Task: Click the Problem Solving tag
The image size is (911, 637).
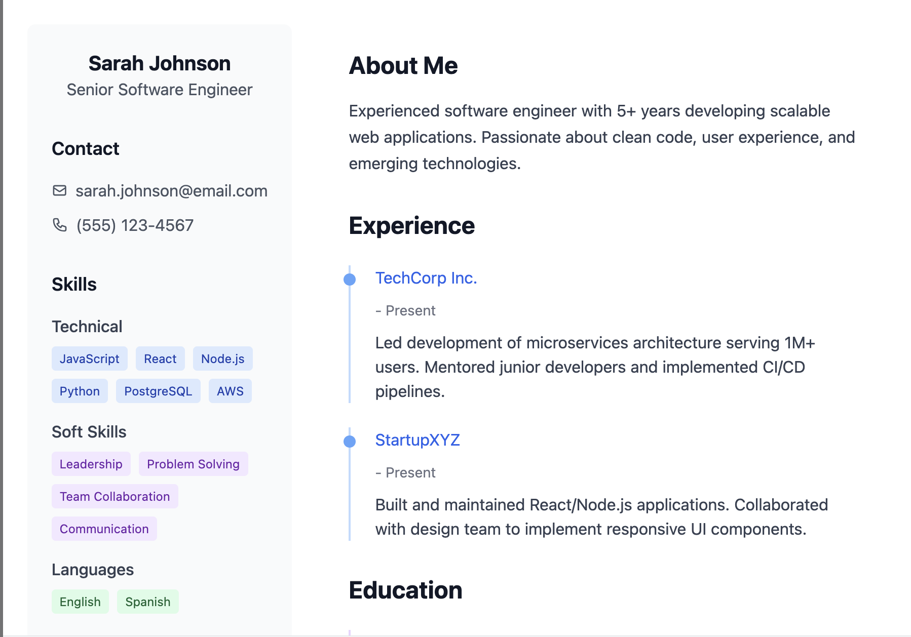Action: [x=194, y=464]
